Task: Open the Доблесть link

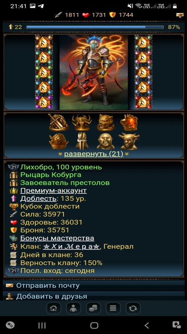Action: (38, 199)
